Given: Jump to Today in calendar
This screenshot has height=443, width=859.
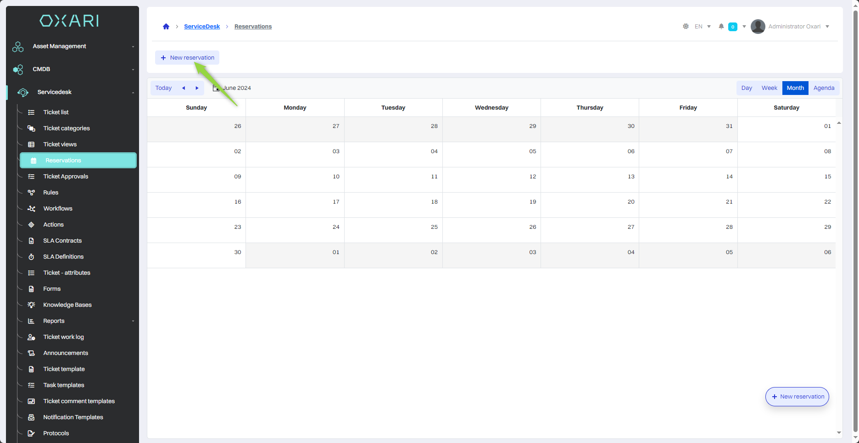Looking at the screenshot, I should [163, 88].
